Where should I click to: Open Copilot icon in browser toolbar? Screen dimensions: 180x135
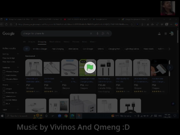[176, 24]
